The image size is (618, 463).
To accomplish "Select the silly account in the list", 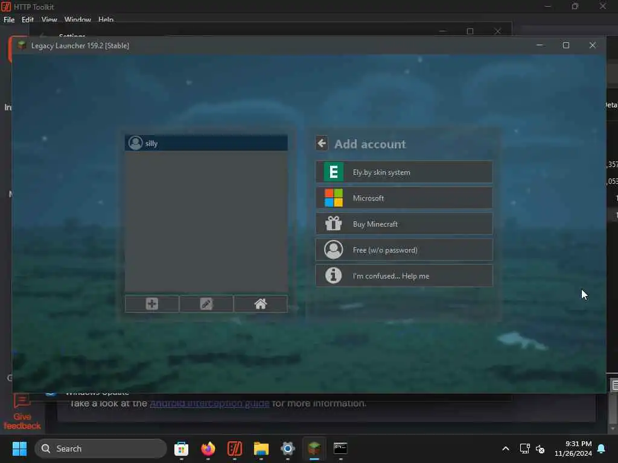I will click(206, 143).
